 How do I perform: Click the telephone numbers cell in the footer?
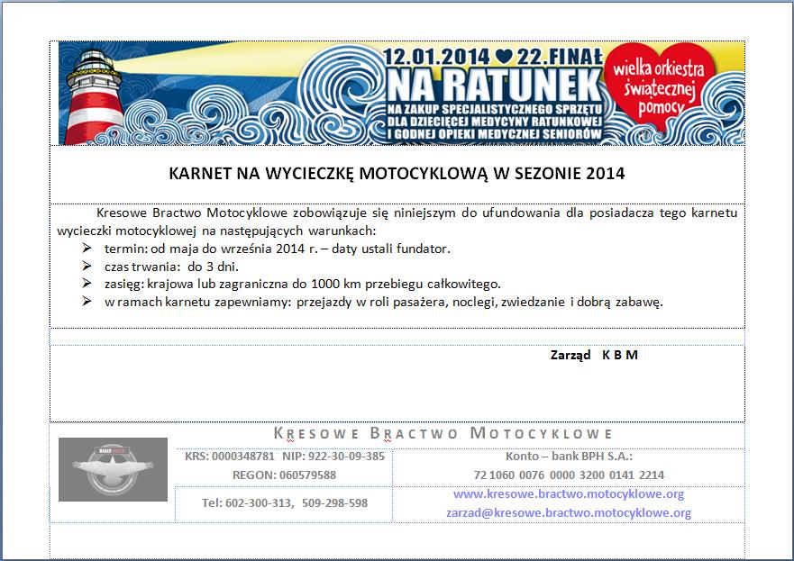284,502
